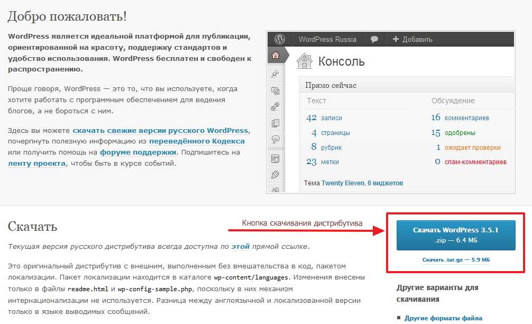The width and height of the screenshot is (532, 324).
Task: Open the pushpin posts icon in sidebar
Action: pyautogui.click(x=275, y=74)
